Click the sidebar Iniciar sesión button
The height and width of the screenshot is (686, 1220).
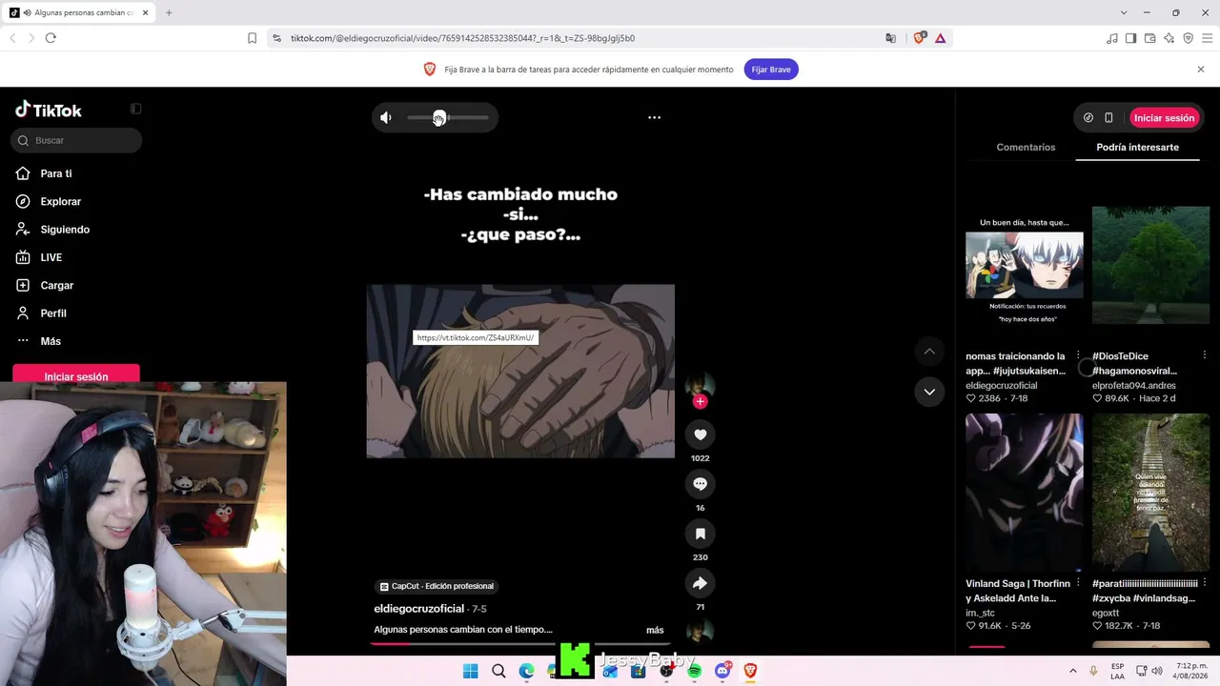(x=76, y=374)
